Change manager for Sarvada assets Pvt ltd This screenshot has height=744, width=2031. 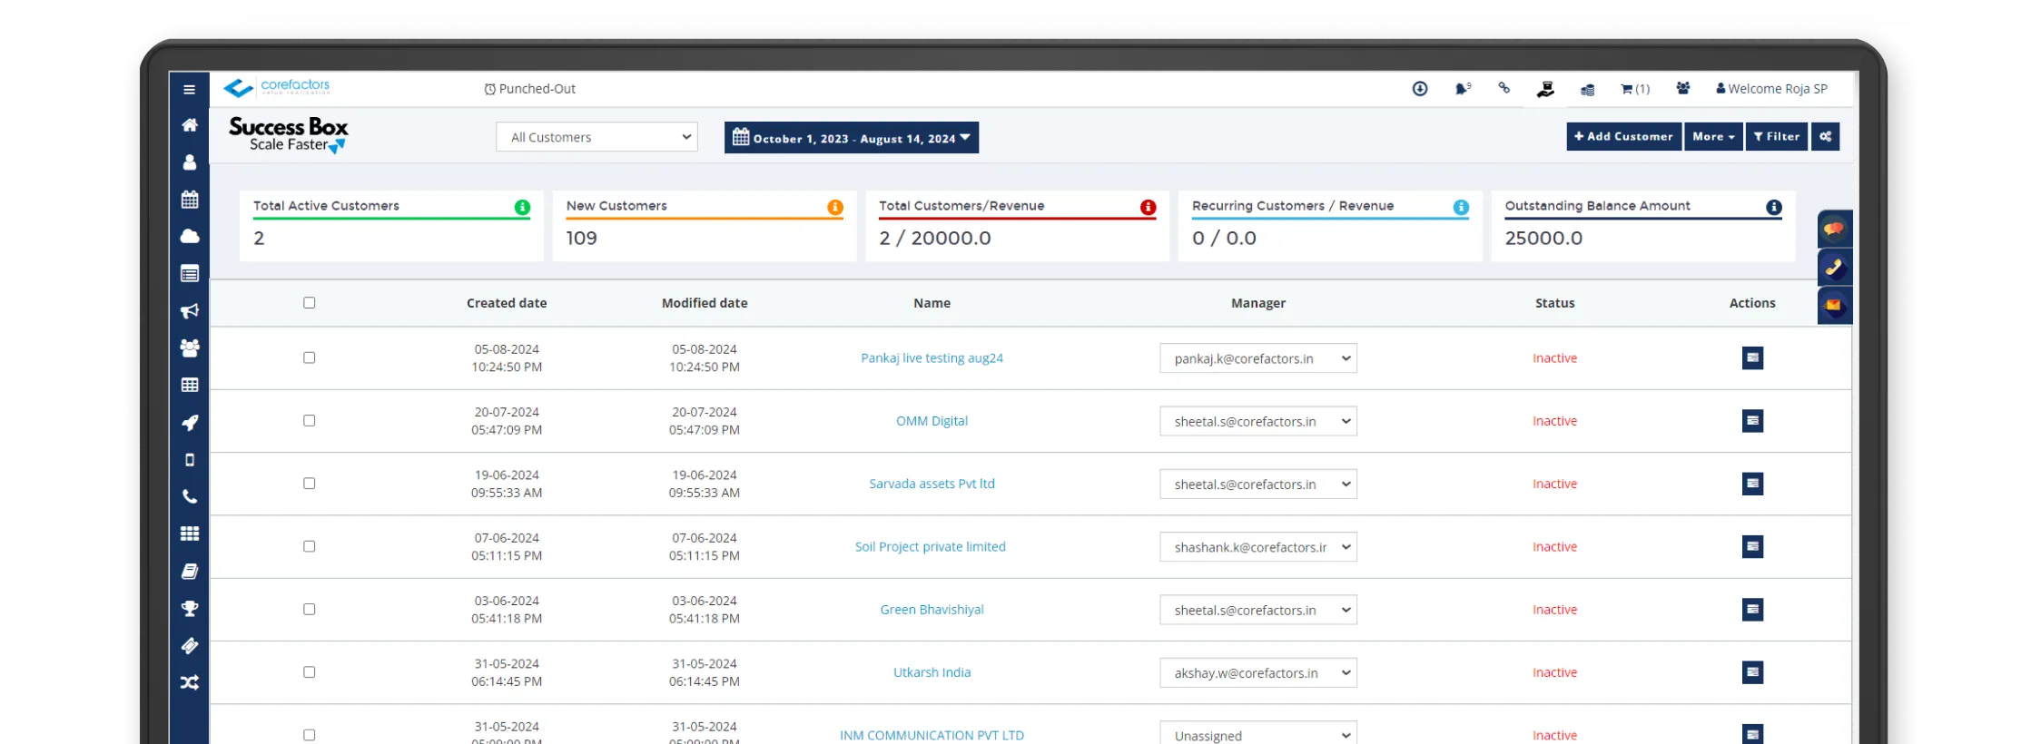[1257, 485]
